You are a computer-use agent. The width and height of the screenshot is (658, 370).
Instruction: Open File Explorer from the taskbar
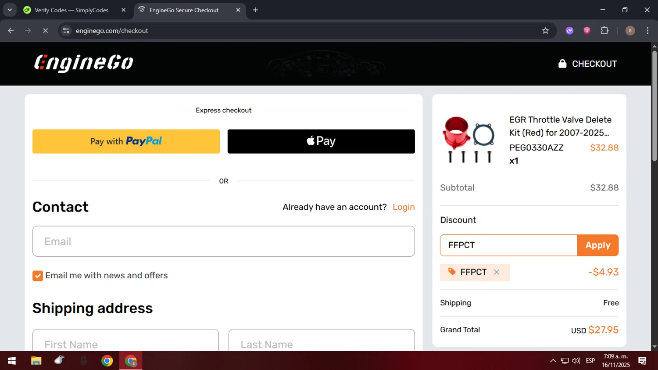(x=36, y=361)
